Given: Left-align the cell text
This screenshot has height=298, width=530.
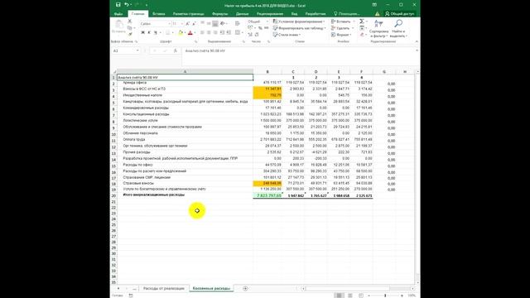Looking at the screenshot, I should point(202,33).
